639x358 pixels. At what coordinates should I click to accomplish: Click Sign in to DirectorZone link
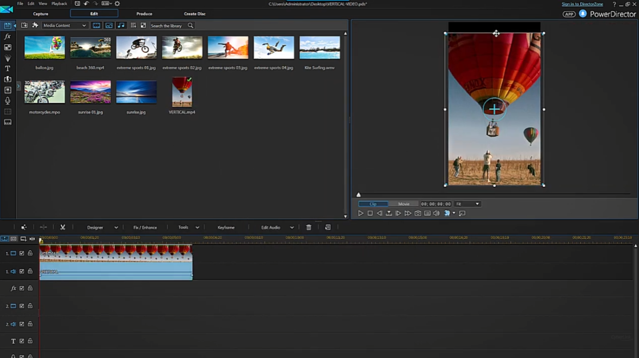582,4
